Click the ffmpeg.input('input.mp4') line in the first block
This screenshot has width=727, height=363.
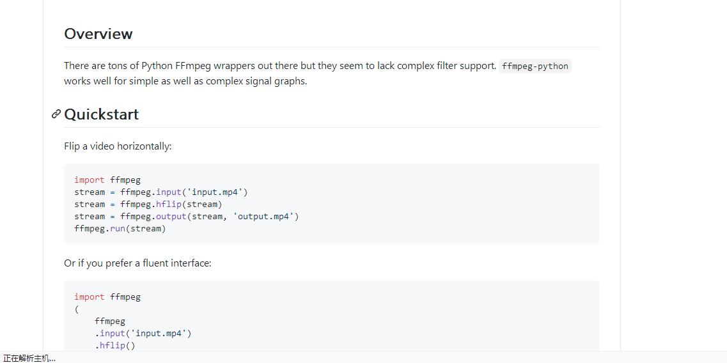tap(160, 192)
